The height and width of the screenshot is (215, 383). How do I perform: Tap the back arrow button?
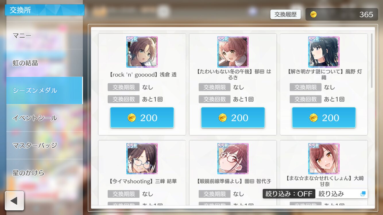(14, 201)
